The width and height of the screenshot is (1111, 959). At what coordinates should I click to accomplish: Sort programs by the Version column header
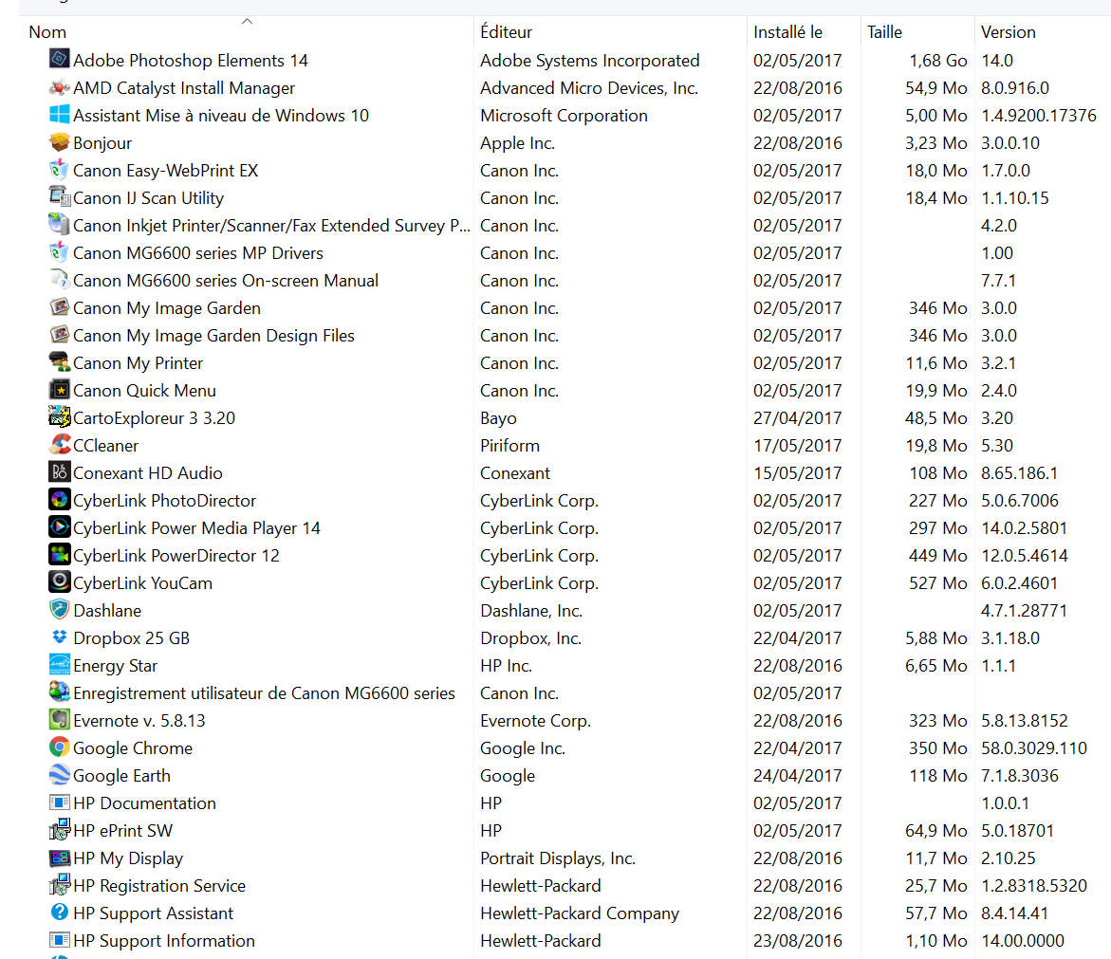(1009, 32)
